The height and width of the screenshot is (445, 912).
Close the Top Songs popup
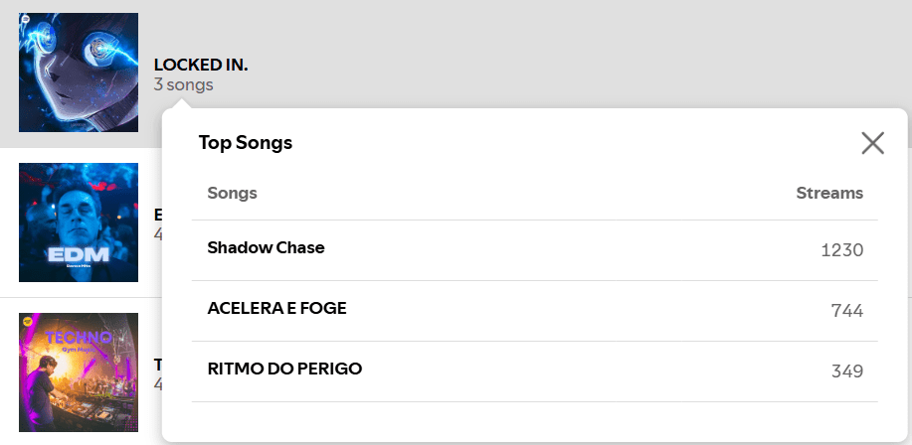[872, 143]
